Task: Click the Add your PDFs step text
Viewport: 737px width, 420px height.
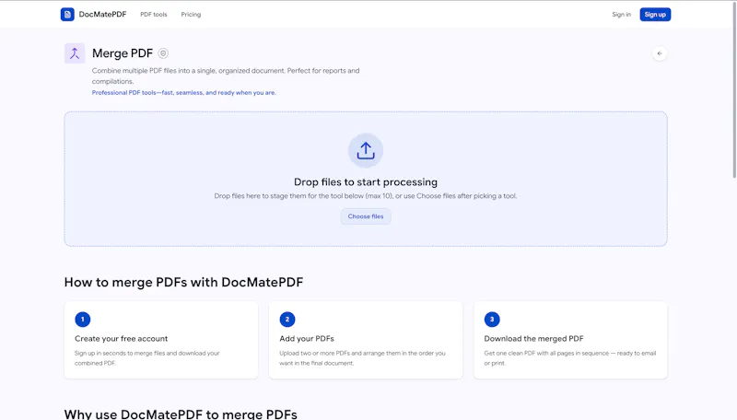Action: [307, 339]
